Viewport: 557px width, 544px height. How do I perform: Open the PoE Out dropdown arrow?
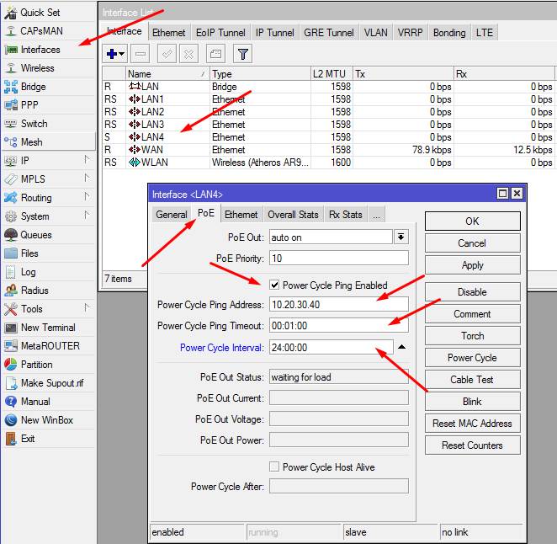[x=401, y=237]
